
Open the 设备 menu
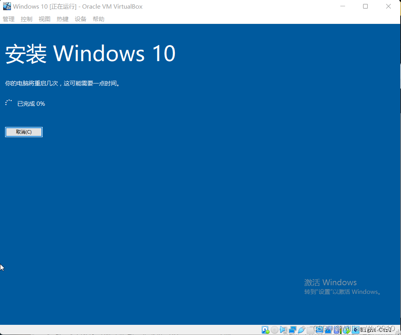[x=81, y=19]
